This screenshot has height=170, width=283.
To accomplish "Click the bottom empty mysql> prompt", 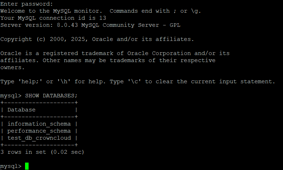I will click(11, 166).
